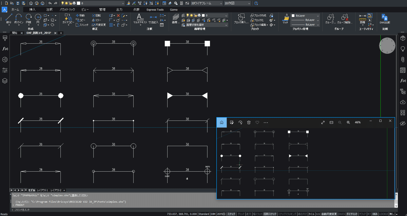
Task: Expand the dropdown arrow under 円 (Circle)
Action: tap(38, 25)
